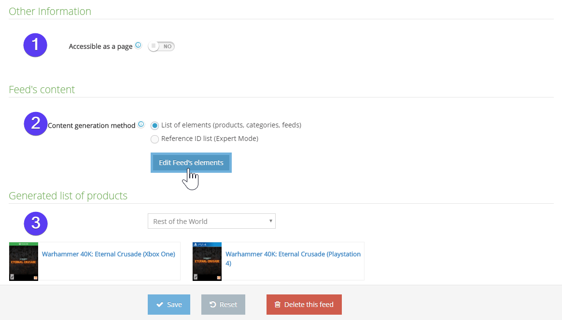Open Warhammer 40K: Eternal Crusade (Xbox One) link

click(x=108, y=254)
